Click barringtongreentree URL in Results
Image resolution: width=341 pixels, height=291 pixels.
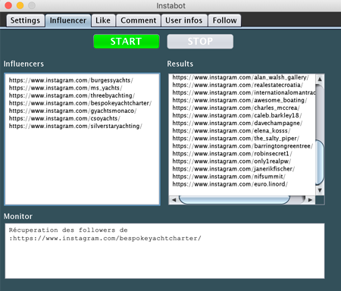[242, 145]
